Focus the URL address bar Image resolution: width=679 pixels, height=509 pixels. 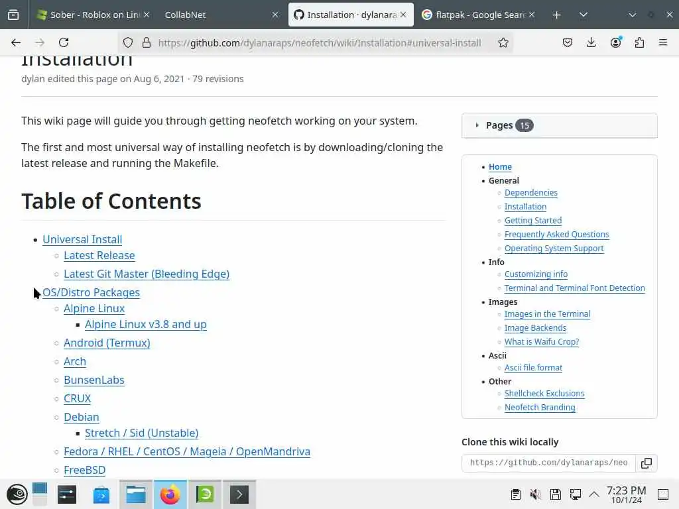coord(319,43)
